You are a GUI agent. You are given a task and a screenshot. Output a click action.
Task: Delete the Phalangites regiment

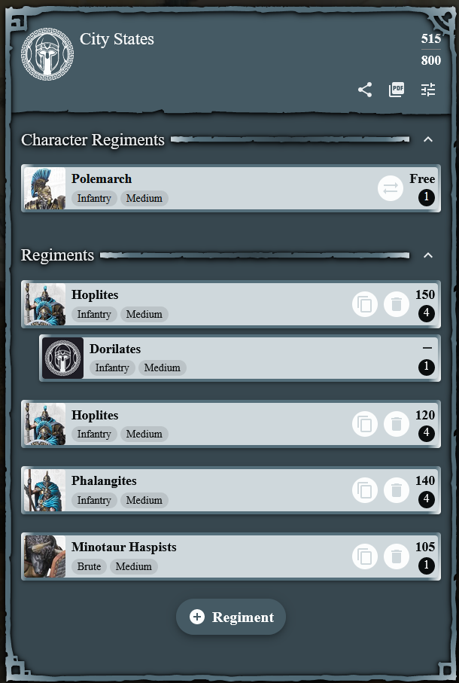(397, 490)
